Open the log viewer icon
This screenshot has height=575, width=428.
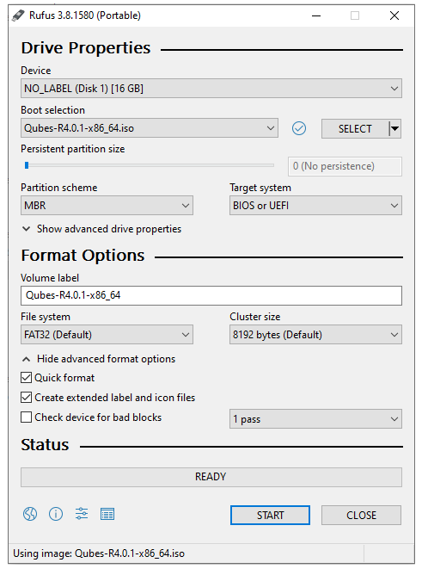(107, 514)
